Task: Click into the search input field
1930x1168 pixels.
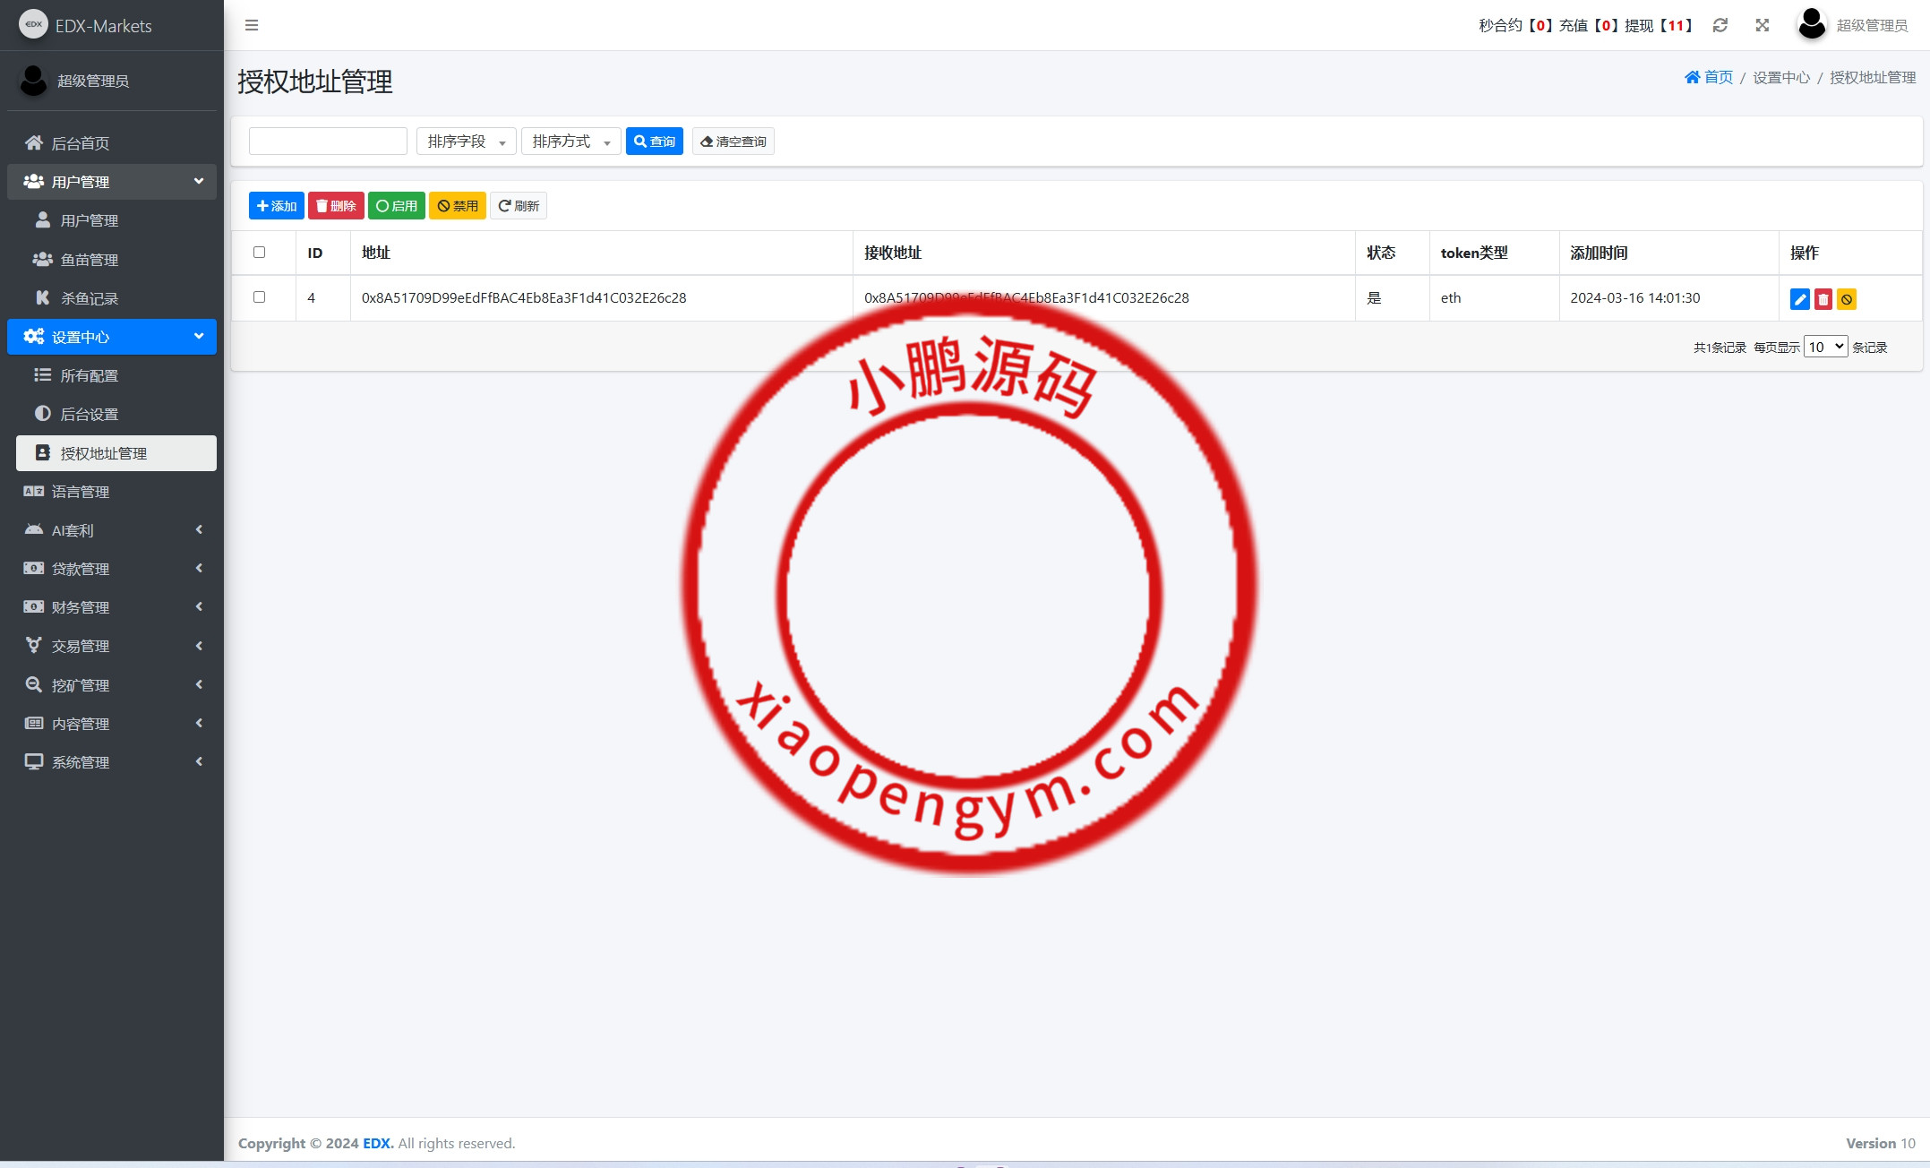Action: pos(328,142)
